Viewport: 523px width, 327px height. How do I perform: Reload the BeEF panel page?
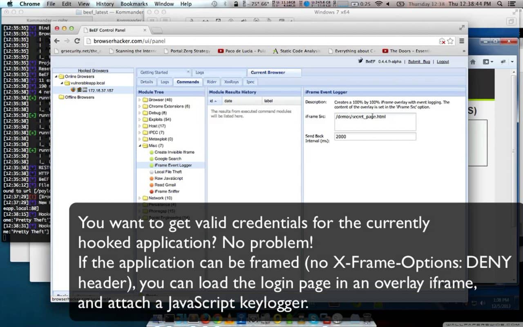pyautogui.click(x=77, y=41)
